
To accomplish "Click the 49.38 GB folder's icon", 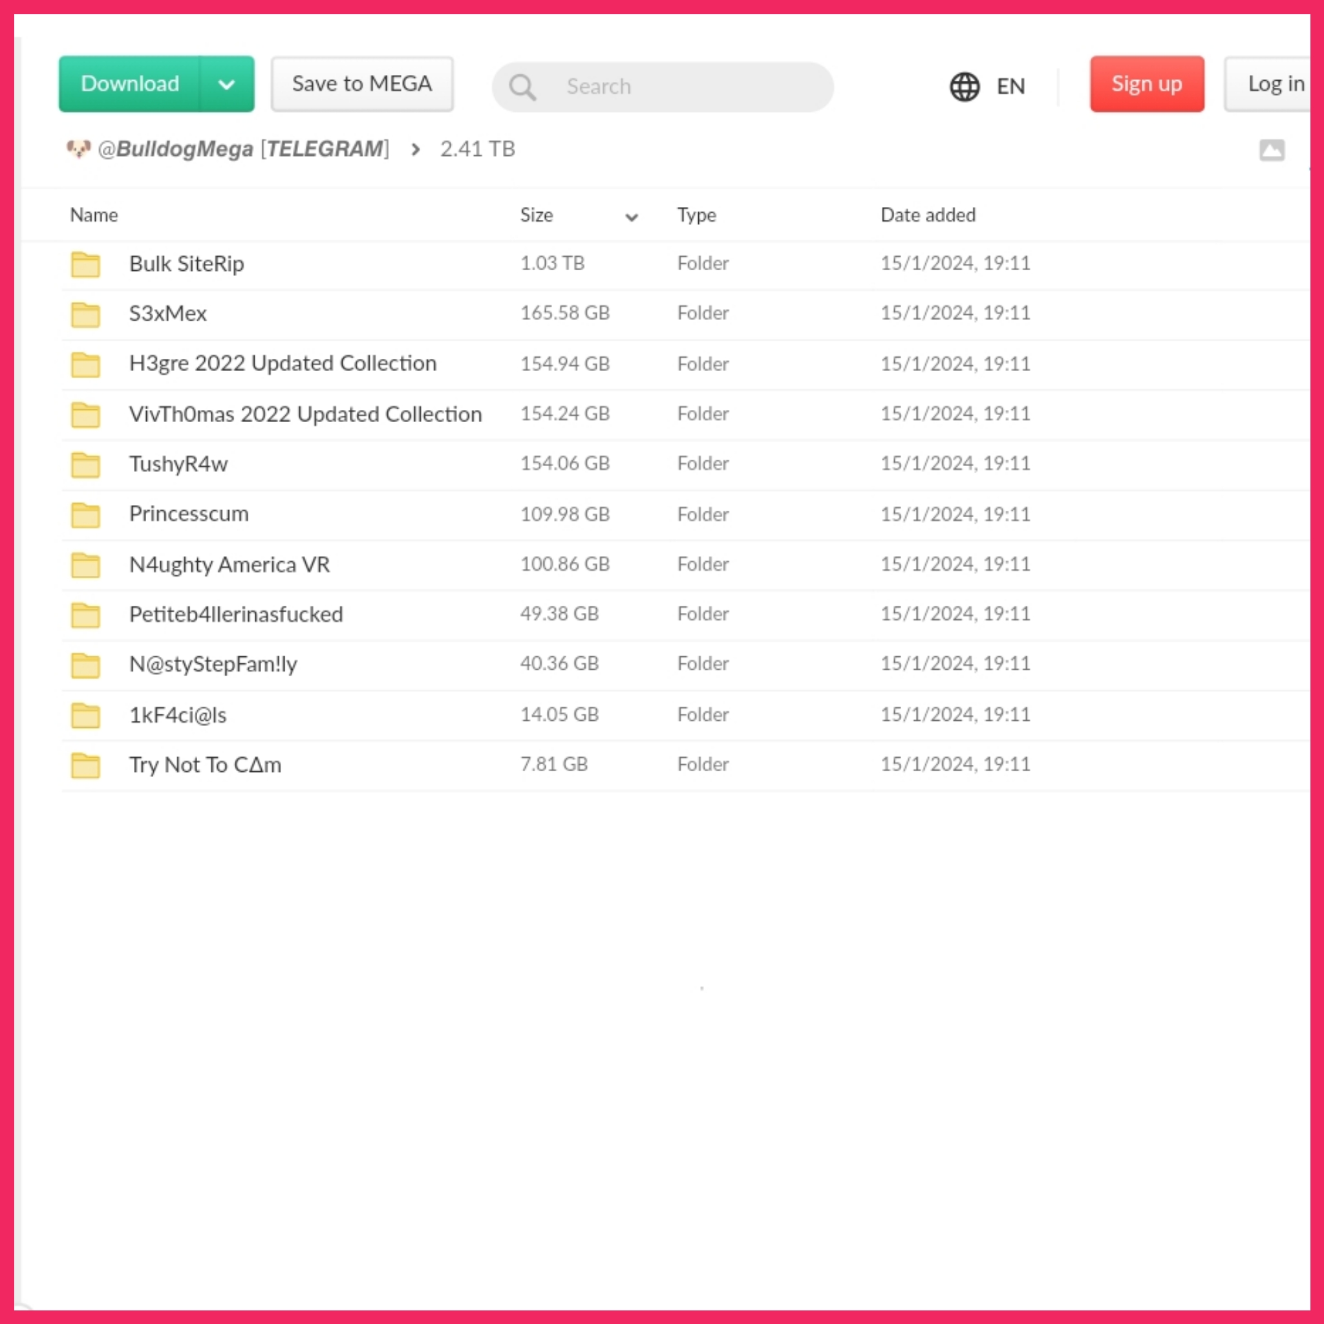I will pyautogui.click(x=86, y=615).
